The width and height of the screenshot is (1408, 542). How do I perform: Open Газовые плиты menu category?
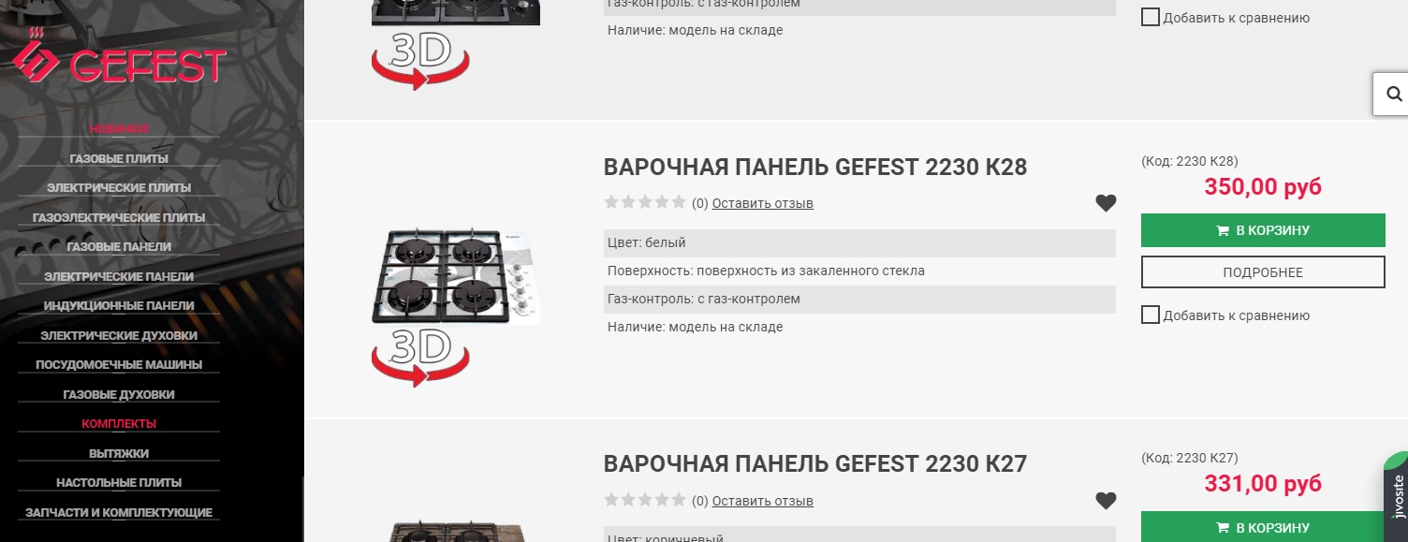pyautogui.click(x=119, y=158)
